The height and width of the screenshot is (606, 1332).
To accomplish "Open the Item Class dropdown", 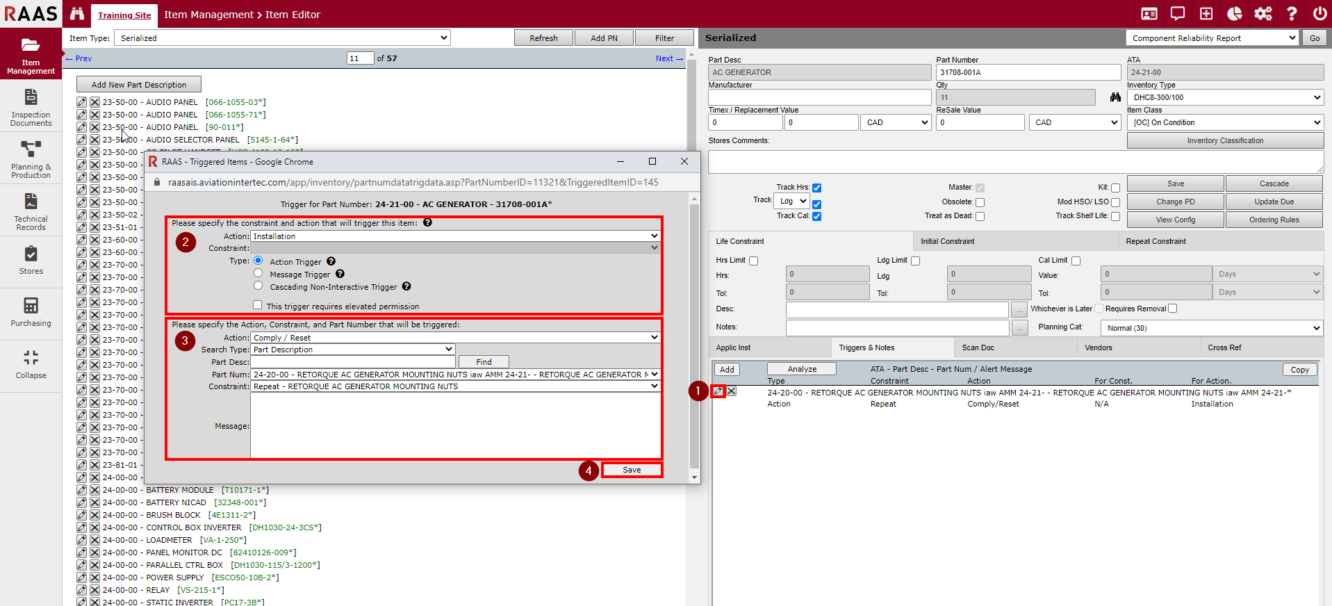I will (x=1225, y=122).
